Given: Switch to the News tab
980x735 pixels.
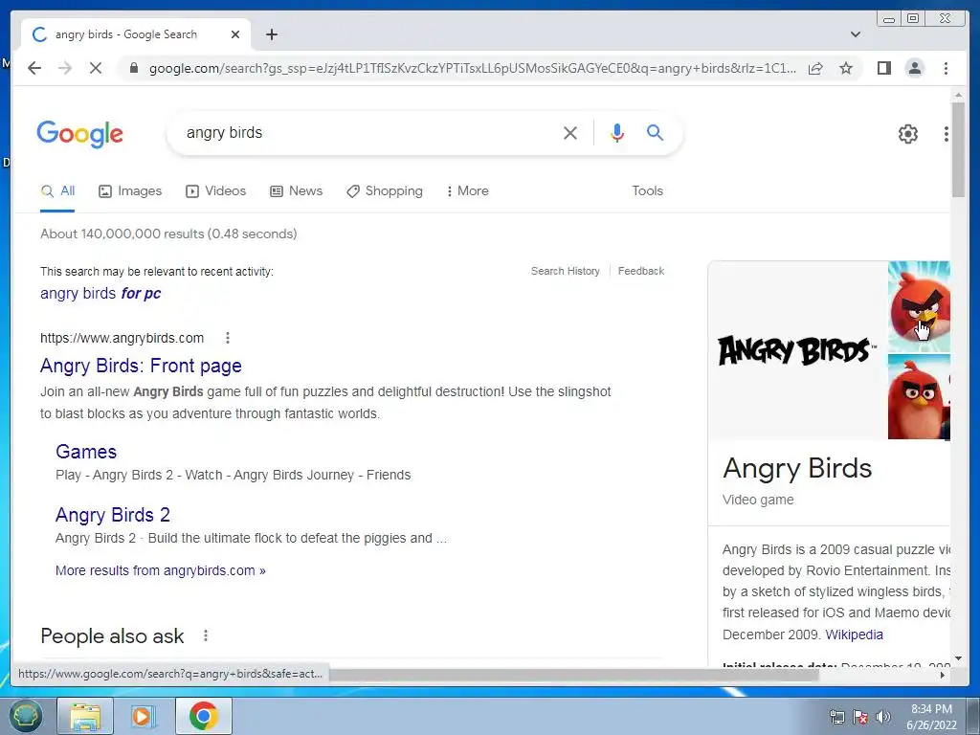Looking at the screenshot, I should pos(297,191).
